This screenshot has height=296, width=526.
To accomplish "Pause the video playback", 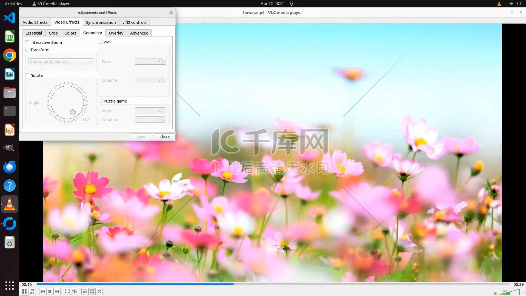I will pos(24,291).
